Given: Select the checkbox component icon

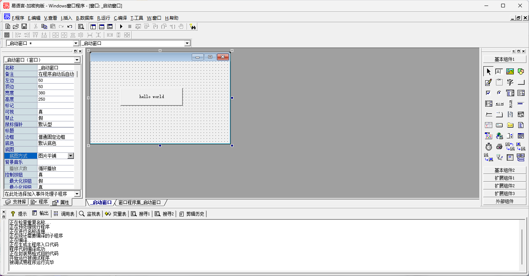Looking at the screenshot, I should 489,93.
